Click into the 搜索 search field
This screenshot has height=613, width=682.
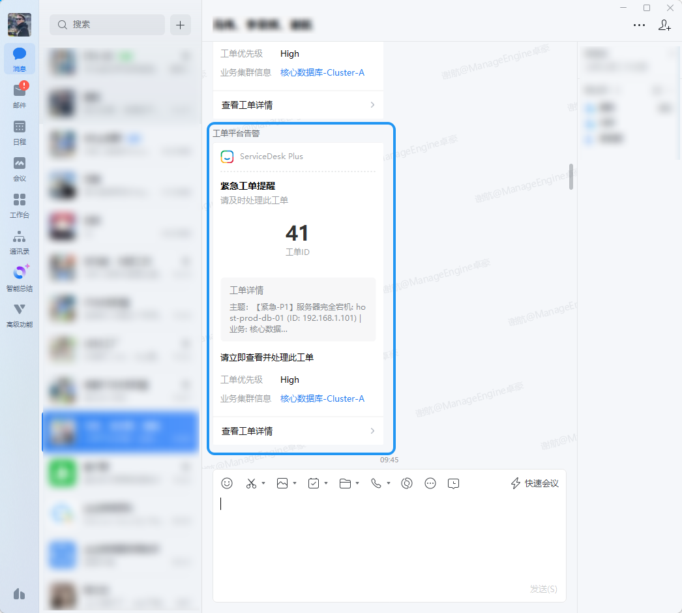[x=108, y=25]
